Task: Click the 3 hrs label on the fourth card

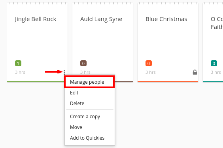Action: 216,72
